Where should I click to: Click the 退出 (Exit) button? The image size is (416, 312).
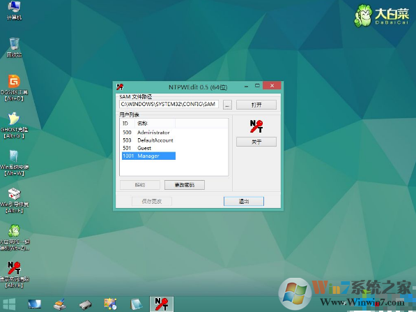244,201
